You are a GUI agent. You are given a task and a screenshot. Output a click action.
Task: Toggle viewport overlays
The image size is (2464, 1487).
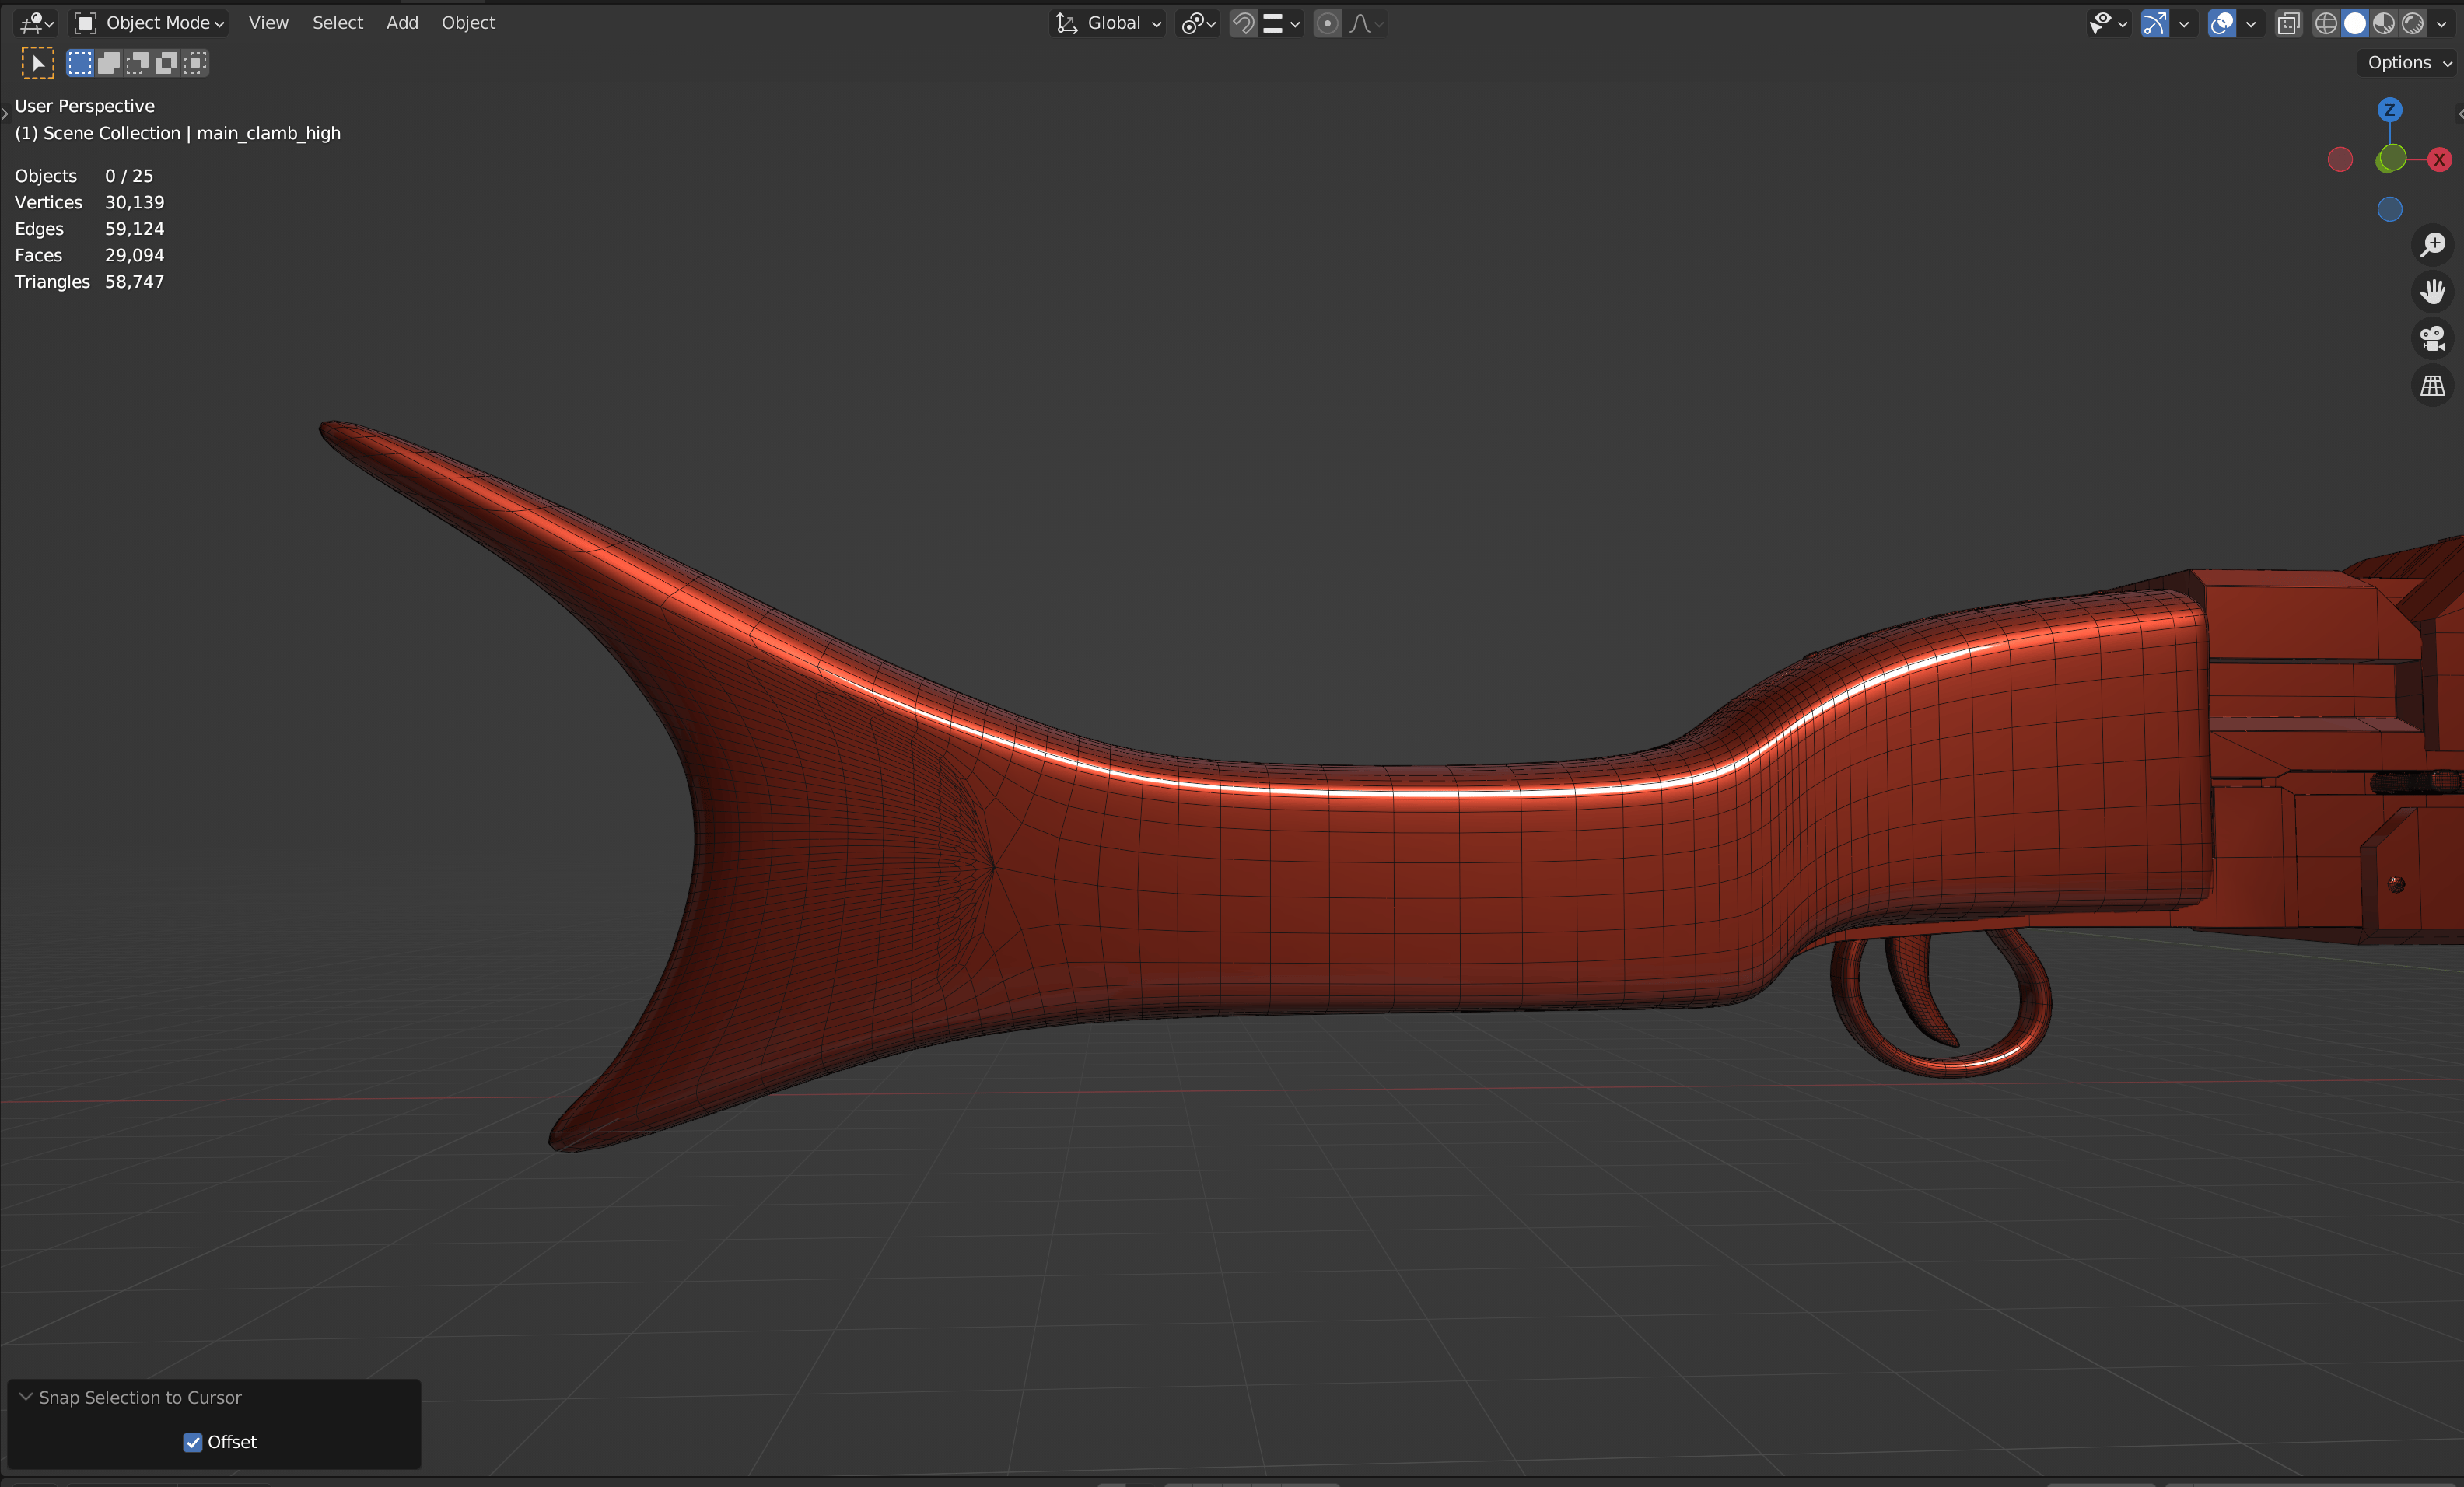coord(2221,23)
